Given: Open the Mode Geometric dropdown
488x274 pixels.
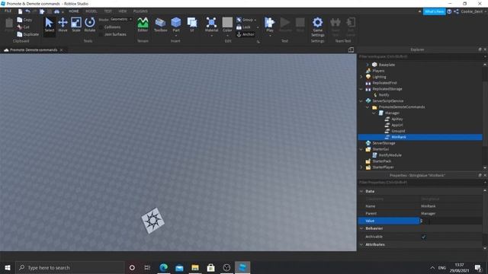Looking at the screenshot, I should pyautogui.click(x=120, y=19).
